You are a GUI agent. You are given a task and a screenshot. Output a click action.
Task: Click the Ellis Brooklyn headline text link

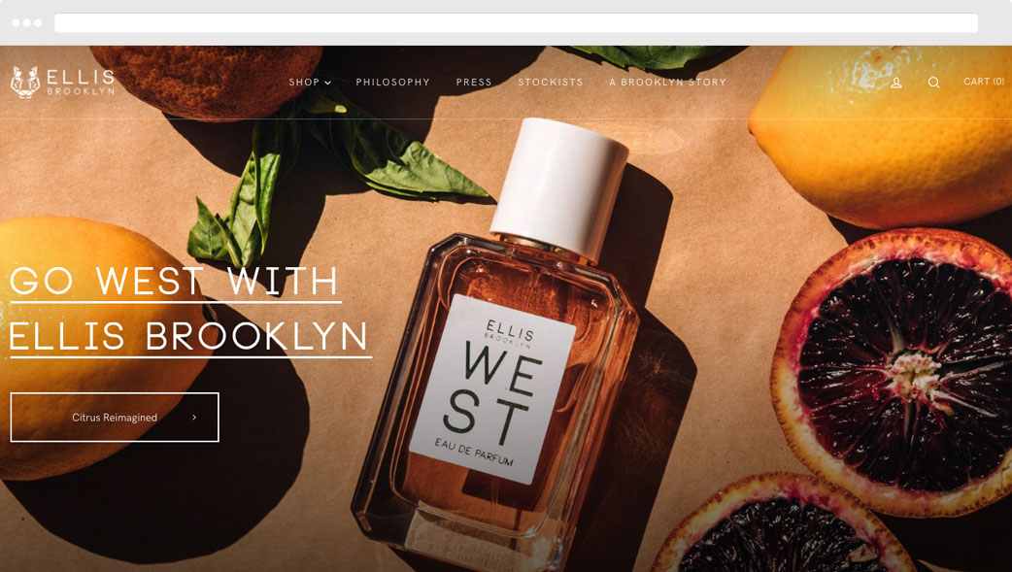(190, 338)
